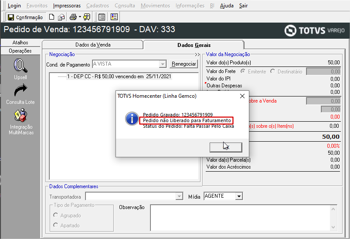The image size is (350, 239).
Task: Click the new blank document icon
Action: point(51,17)
